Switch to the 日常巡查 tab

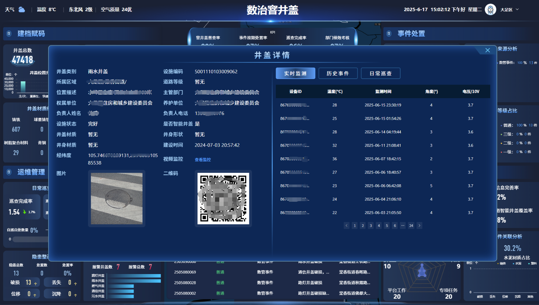[x=380, y=73]
